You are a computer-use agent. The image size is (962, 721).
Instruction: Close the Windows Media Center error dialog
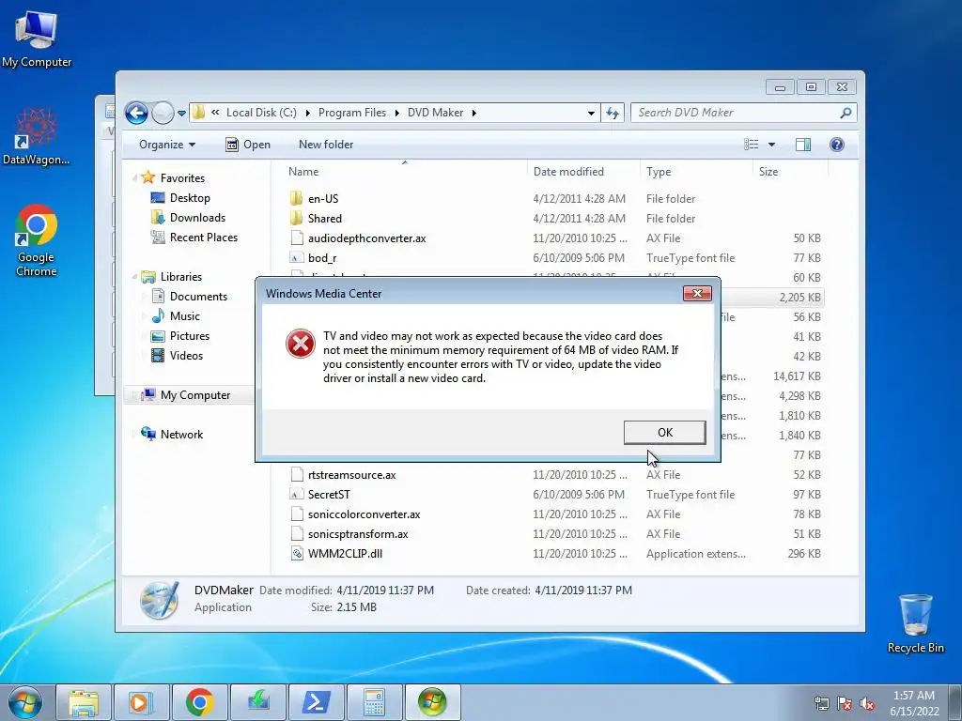coord(697,294)
